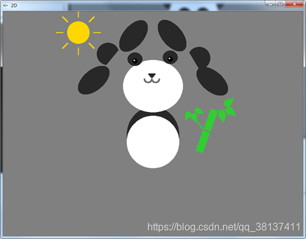This screenshot has height=239, width=306.
Task: Maximize the 2D window
Action: tap(281, 4)
